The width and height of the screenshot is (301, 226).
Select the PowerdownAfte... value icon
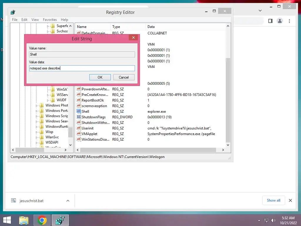pos(78,89)
